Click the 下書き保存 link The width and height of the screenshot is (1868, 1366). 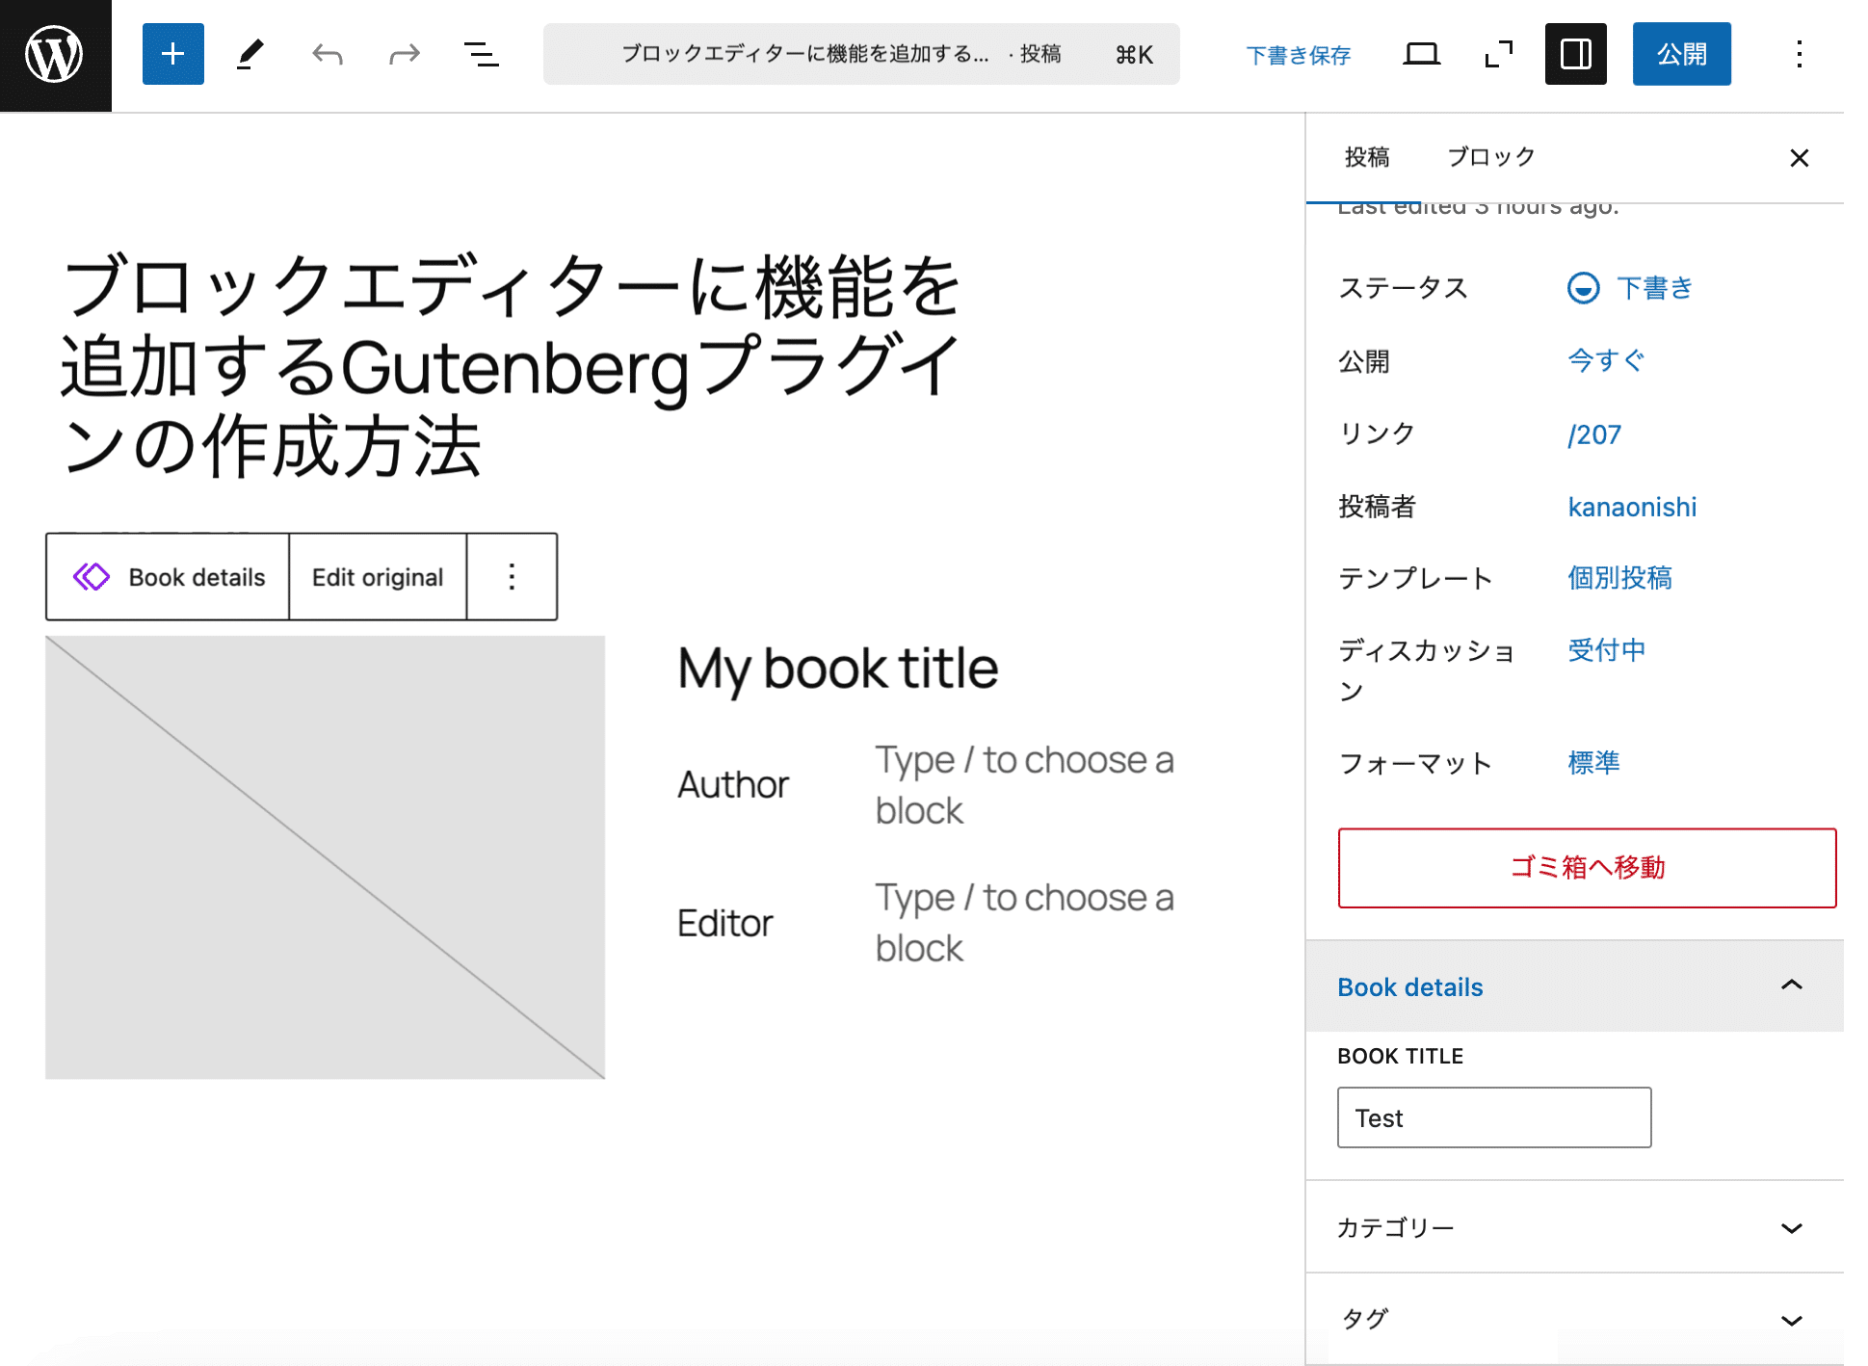1299,55
